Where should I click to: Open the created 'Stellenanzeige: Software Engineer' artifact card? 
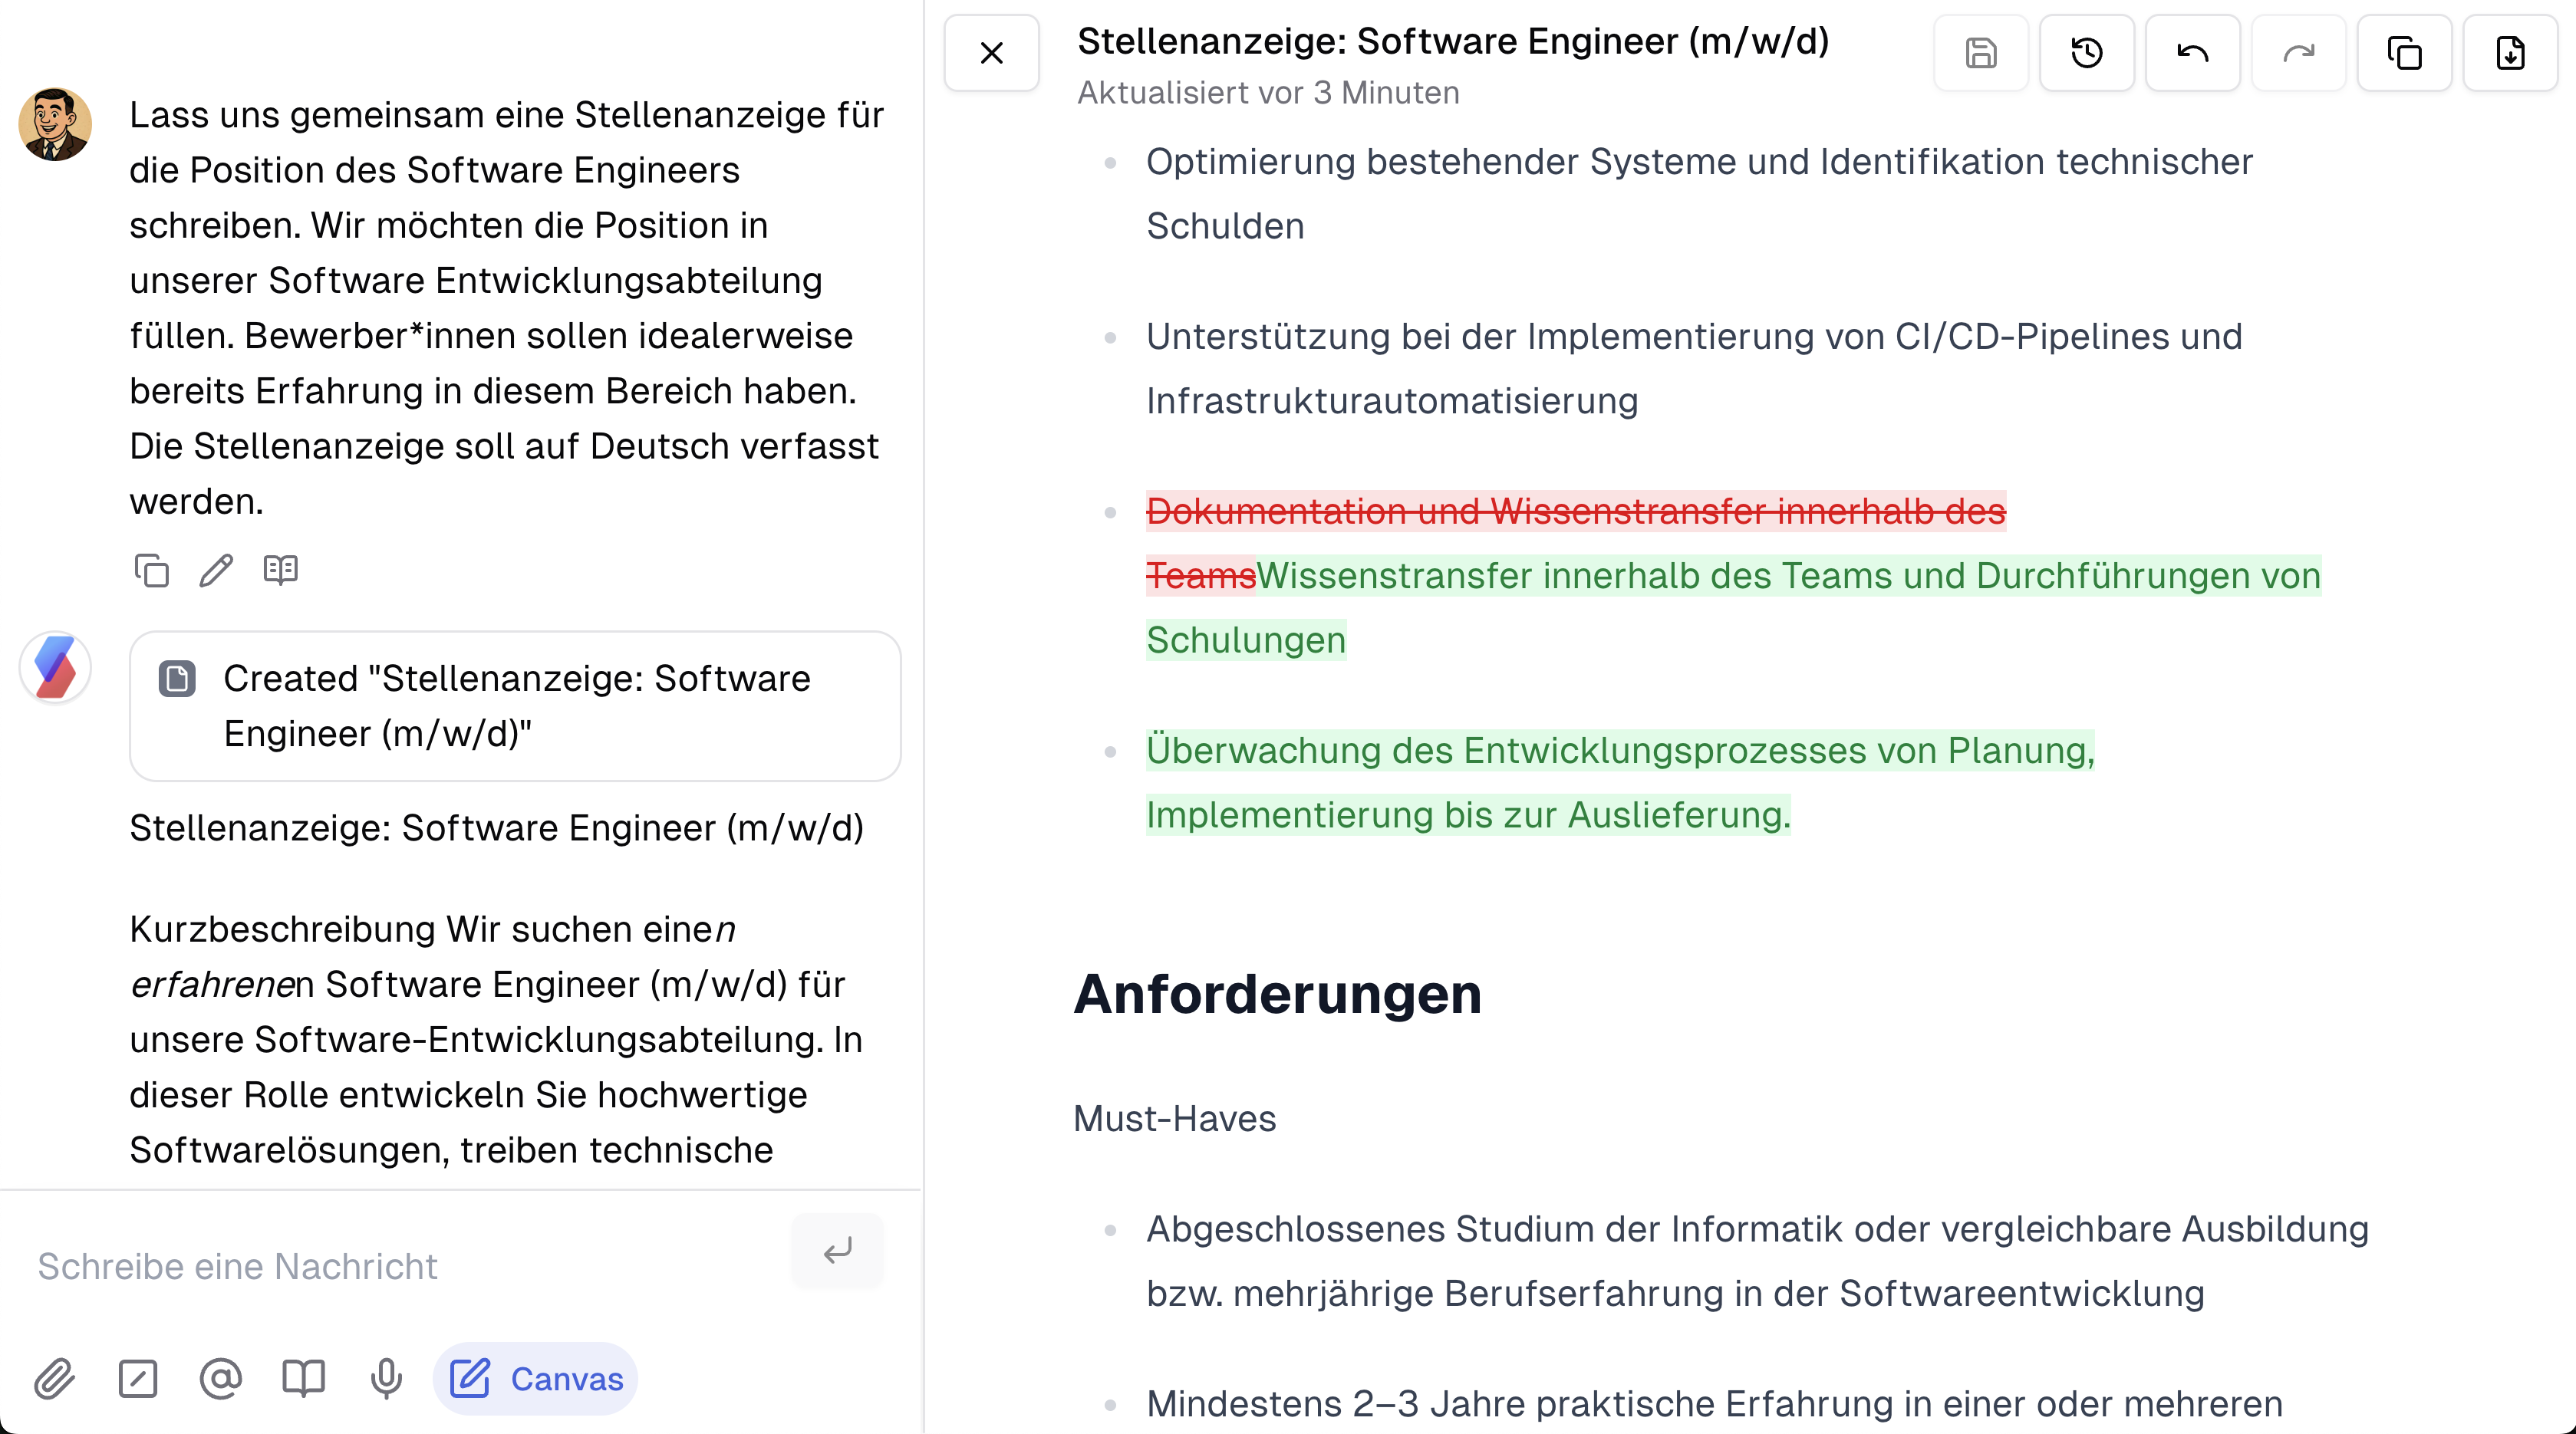[514, 705]
